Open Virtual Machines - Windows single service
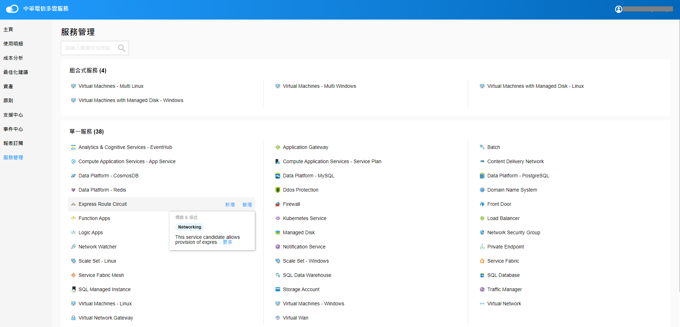680x327 pixels. [x=314, y=304]
